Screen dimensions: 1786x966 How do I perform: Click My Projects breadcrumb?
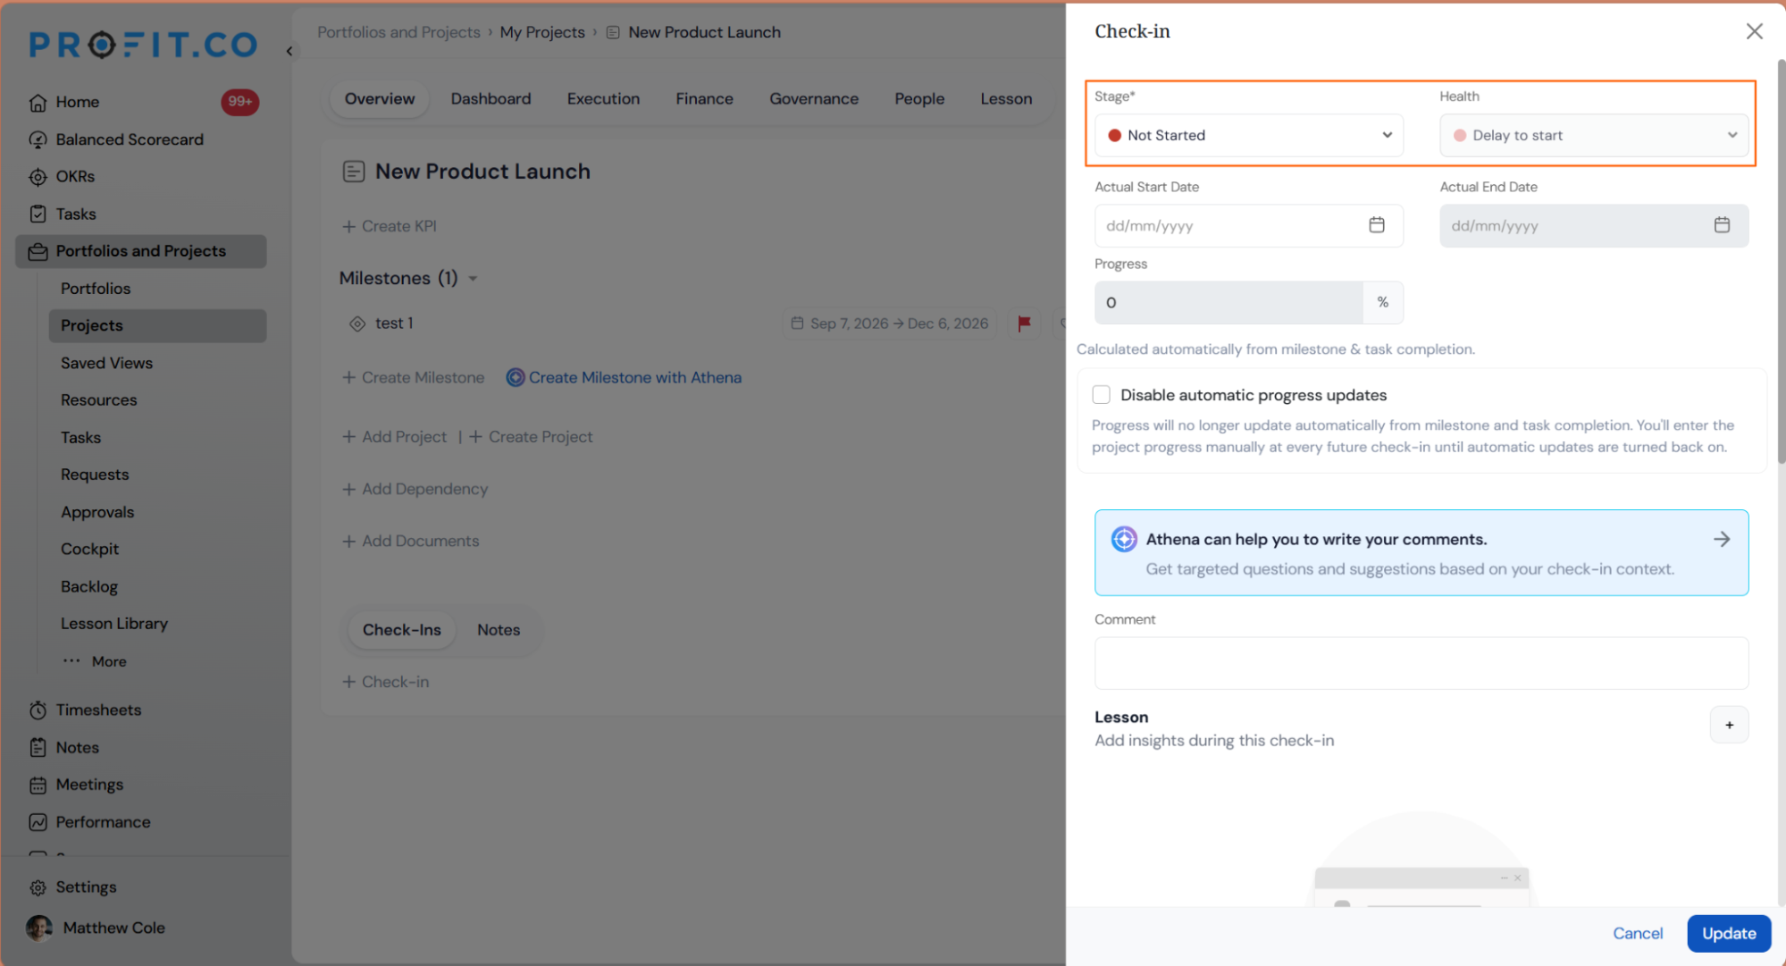pos(542,33)
